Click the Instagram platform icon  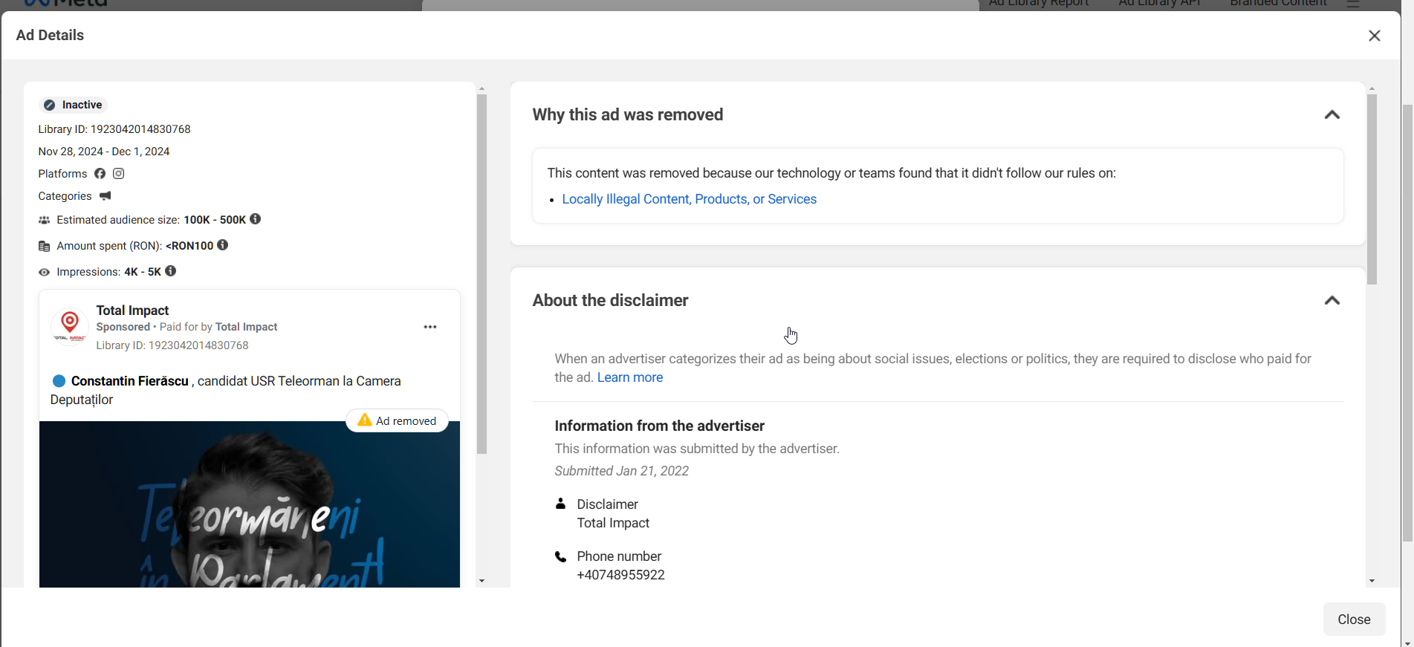click(119, 174)
